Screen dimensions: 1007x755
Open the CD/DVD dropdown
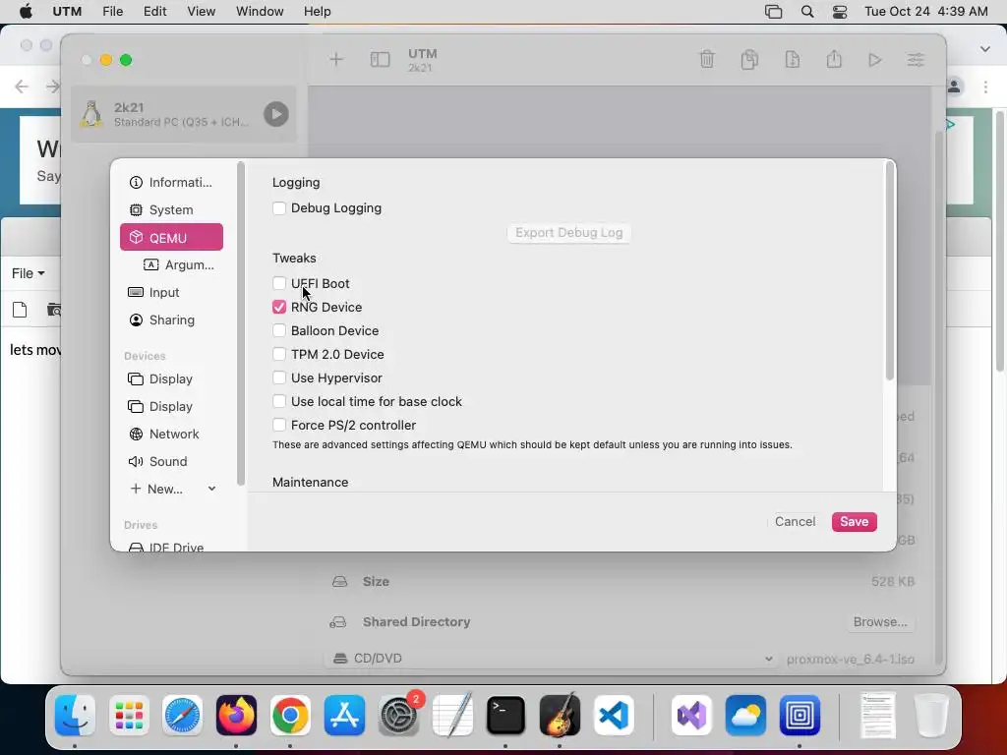point(551,659)
